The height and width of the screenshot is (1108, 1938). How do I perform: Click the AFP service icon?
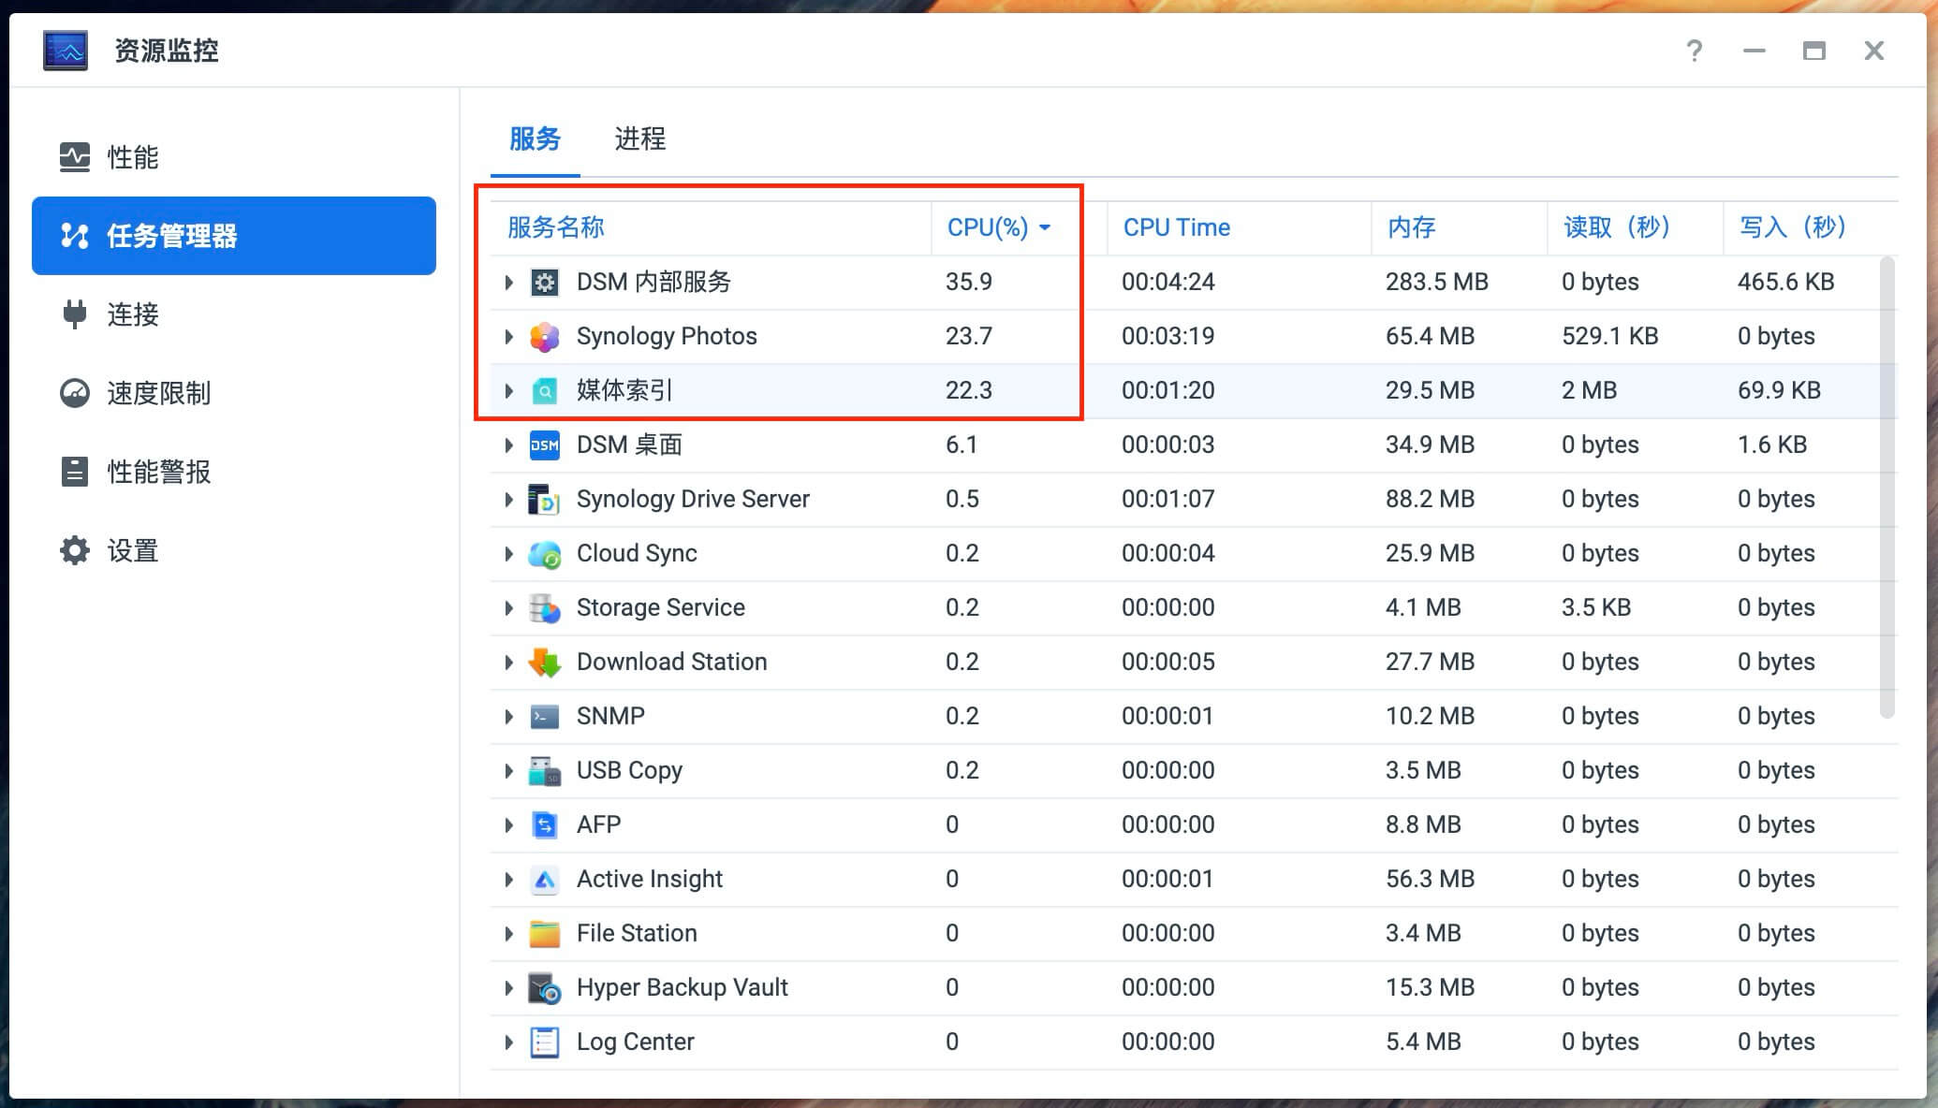click(545, 824)
